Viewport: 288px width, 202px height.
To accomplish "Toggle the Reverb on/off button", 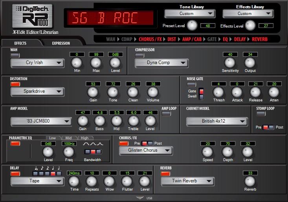I will 165,174.
